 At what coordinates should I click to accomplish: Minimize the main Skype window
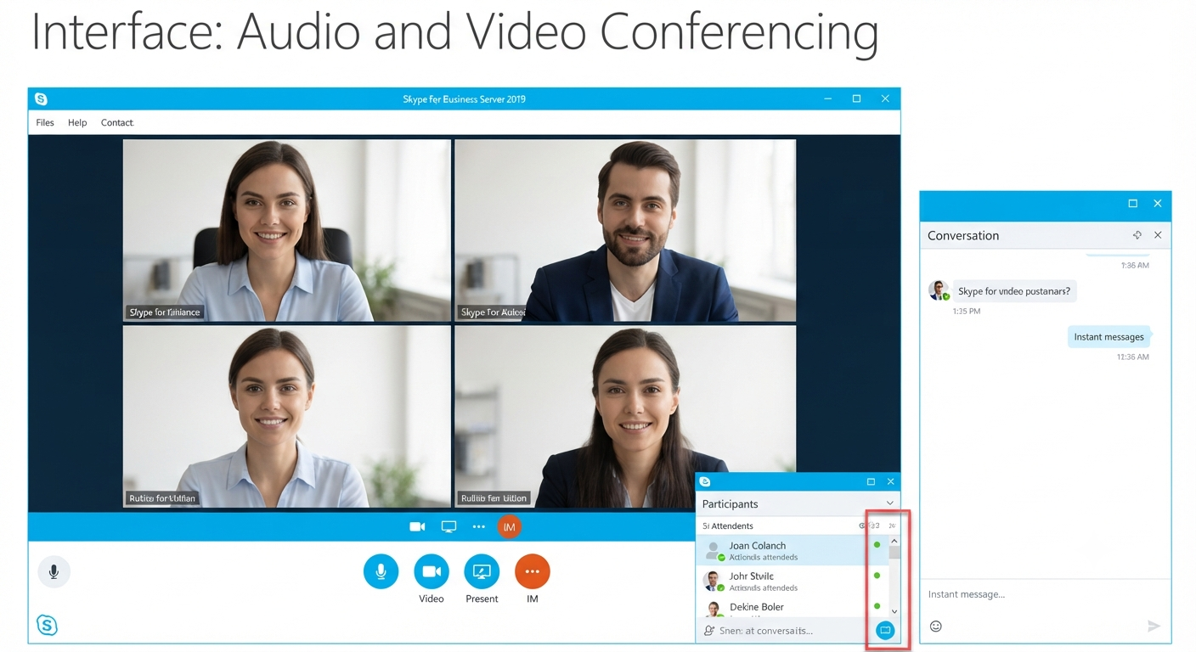(x=828, y=99)
